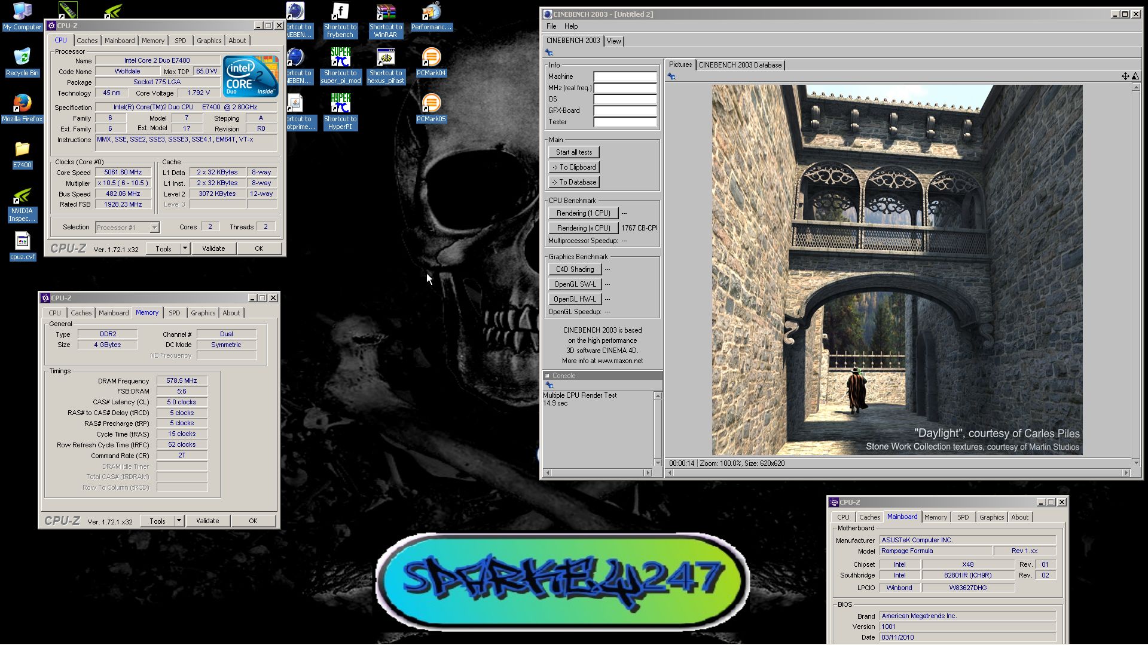1148x645 pixels.
Task: Click the MHz (real freq.) input field
Action: click(625, 88)
